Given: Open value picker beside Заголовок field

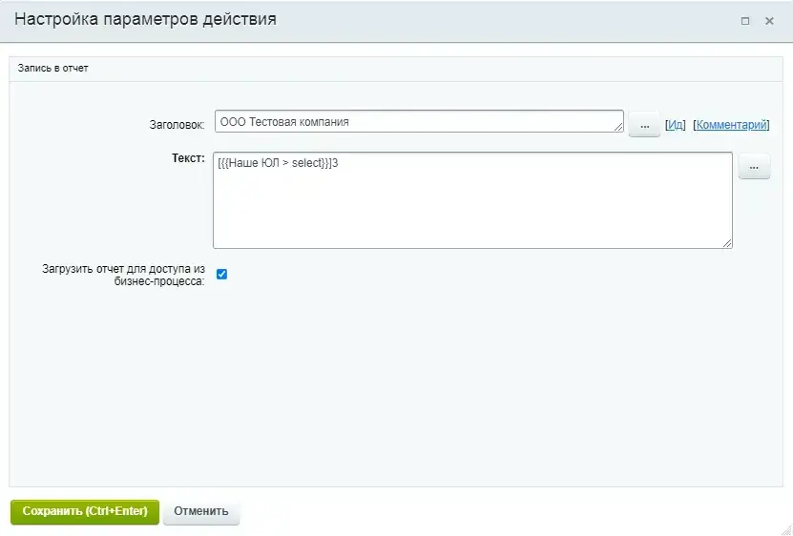Looking at the screenshot, I should click(644, 125).
